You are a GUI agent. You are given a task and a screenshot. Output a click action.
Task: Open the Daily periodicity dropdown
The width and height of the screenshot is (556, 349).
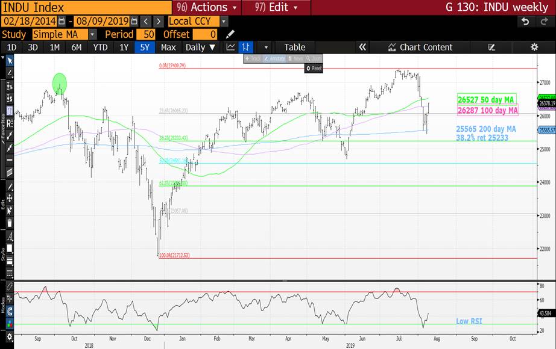click(x=200, y=47)
